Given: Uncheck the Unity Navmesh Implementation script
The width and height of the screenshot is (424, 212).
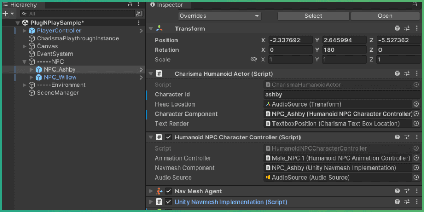Looking at the screenshot, I should 169,202.
